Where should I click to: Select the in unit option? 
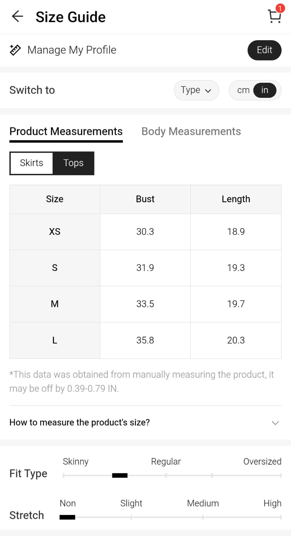click(265, 90)
